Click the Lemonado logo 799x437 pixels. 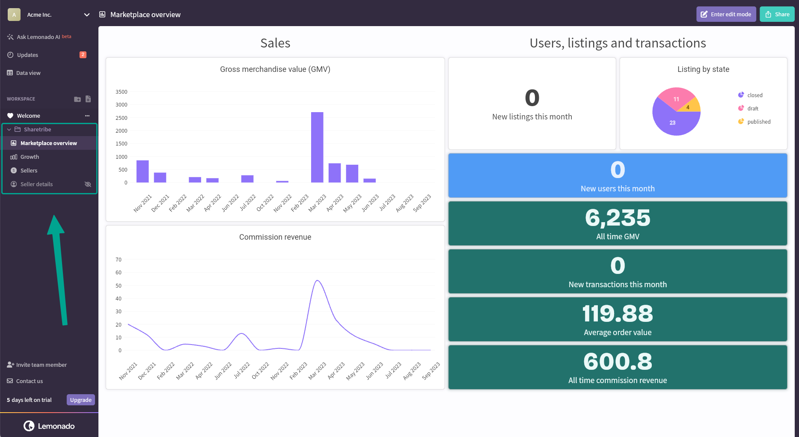tap(49, 426)
